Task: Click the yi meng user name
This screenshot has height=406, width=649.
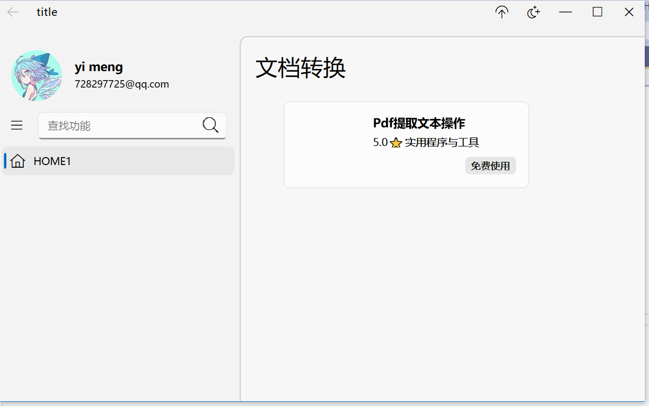Action: pyautogui.click(x=99, y=67)
